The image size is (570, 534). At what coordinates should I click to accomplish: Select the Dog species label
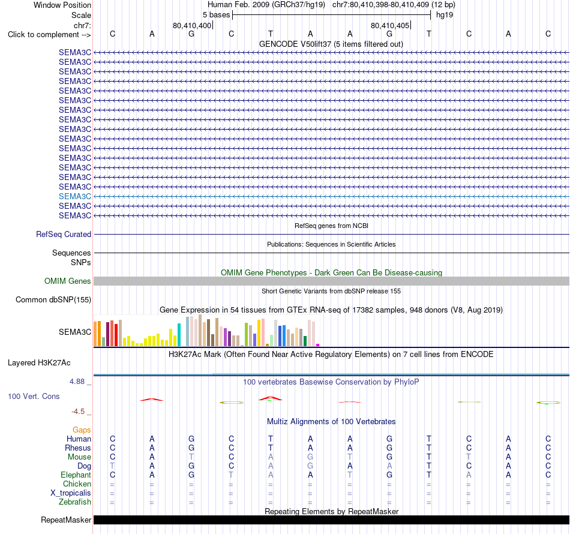84,466
